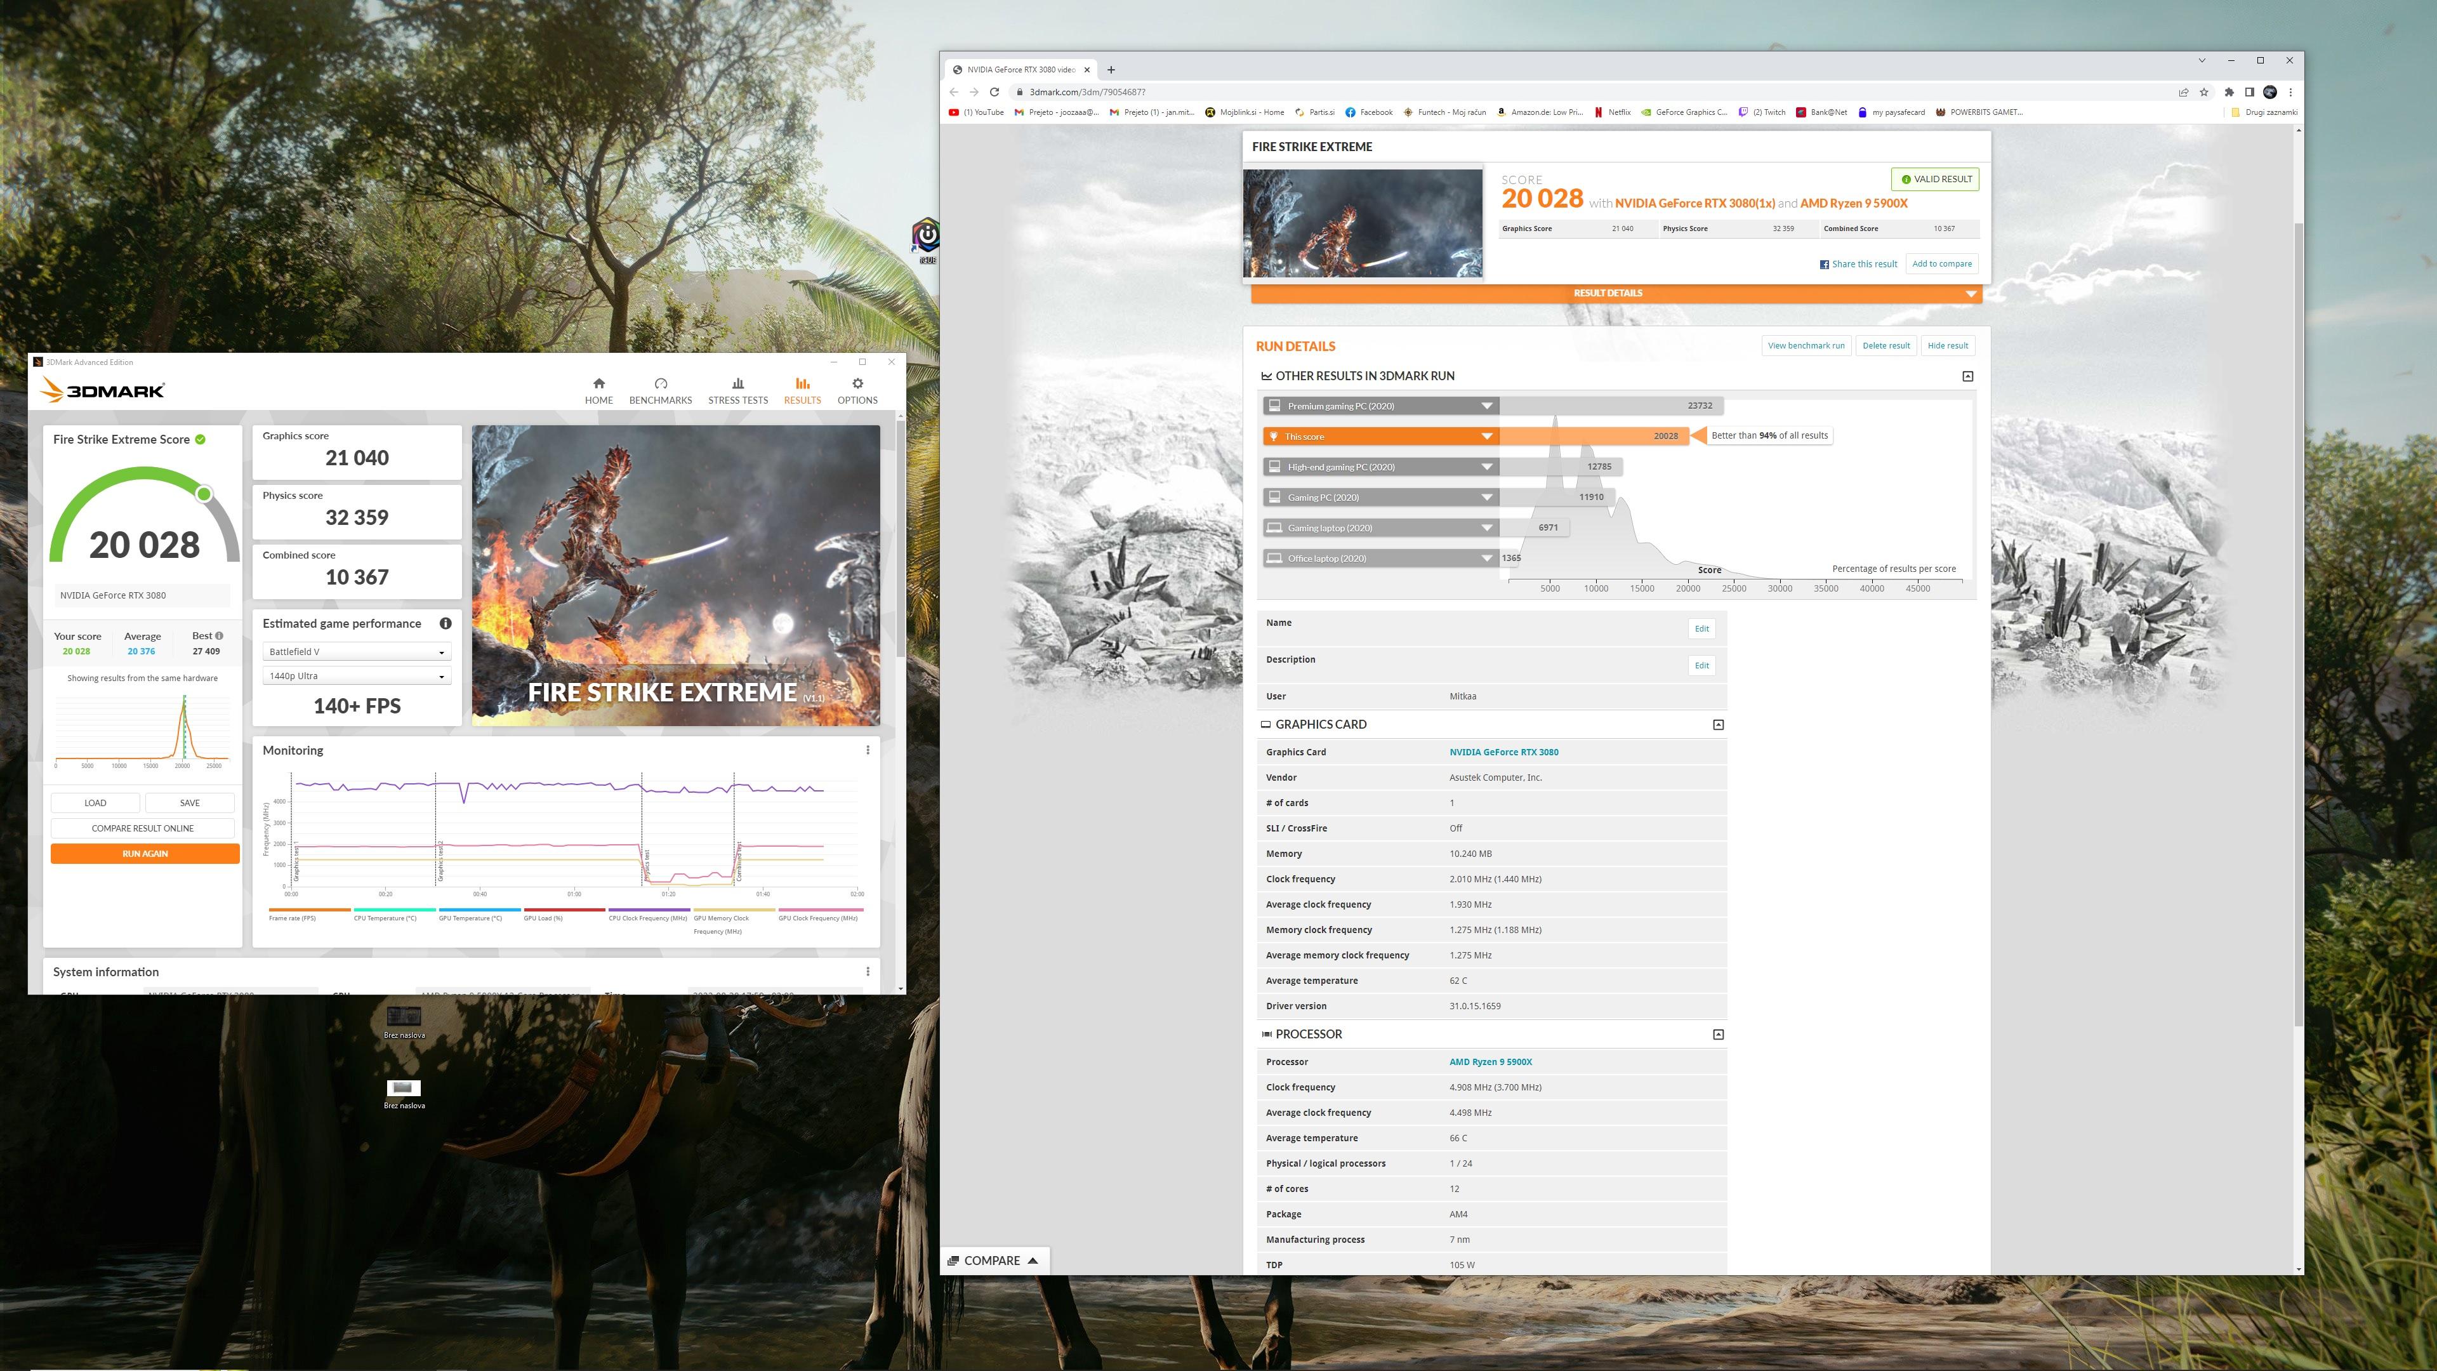Edit the Name field

(x=1701, y=629)
